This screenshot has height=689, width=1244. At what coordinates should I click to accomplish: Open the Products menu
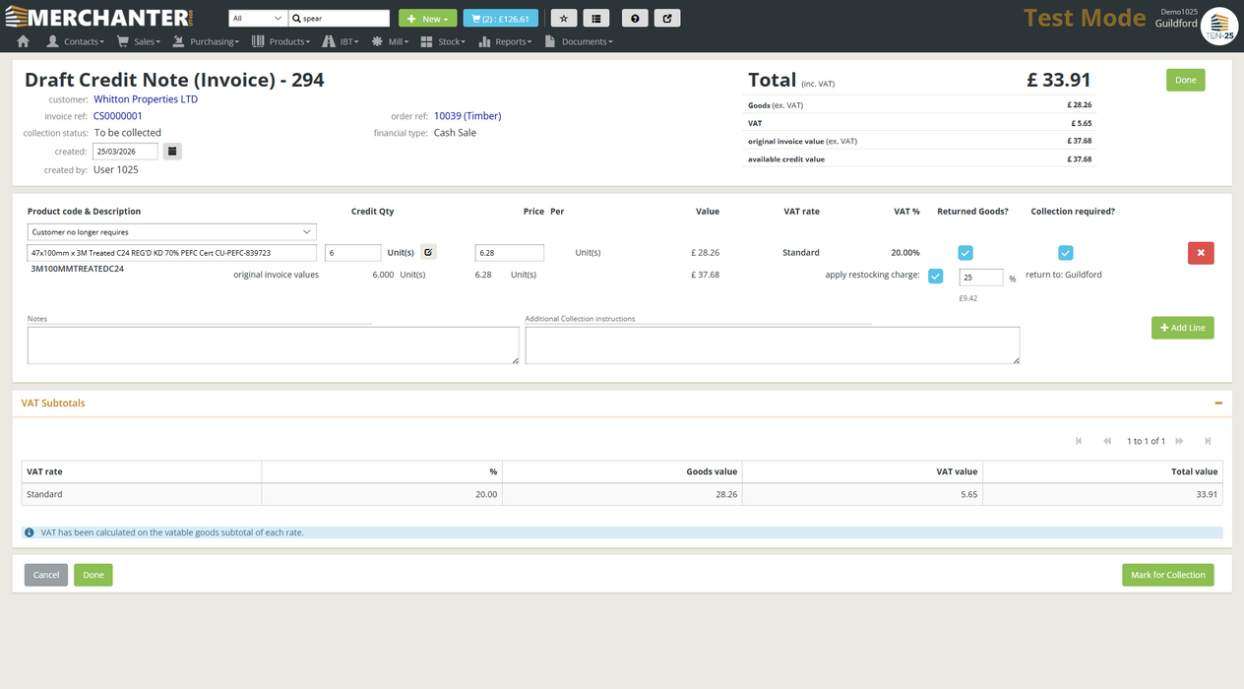pos(281,41)
